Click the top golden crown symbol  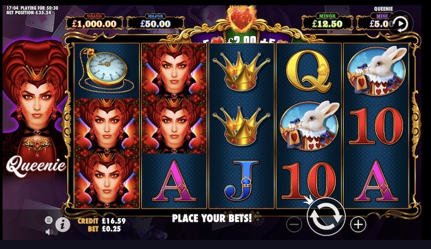coord(241,71)
